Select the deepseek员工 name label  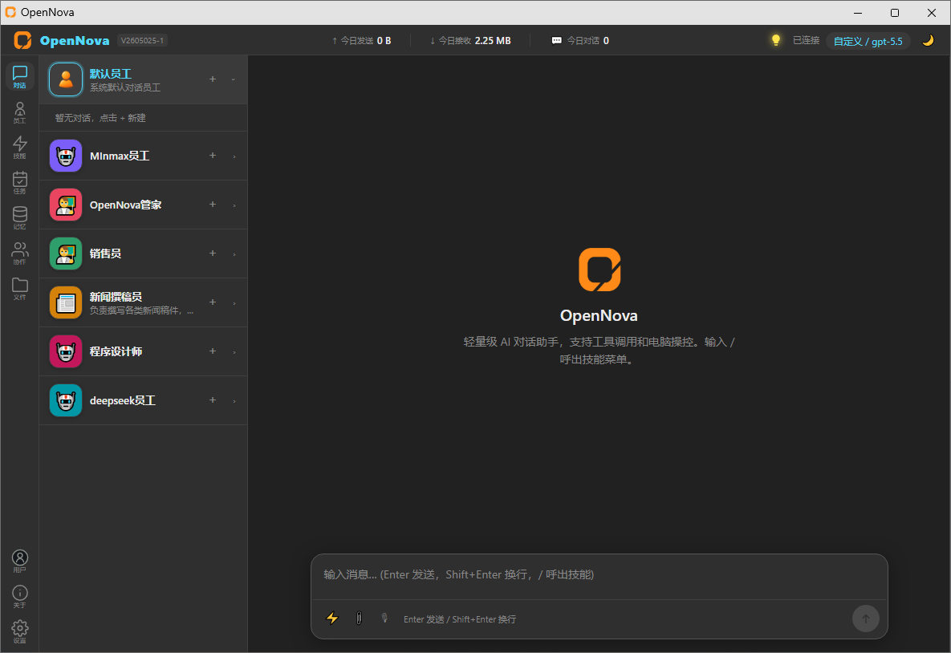pos(123,400)
